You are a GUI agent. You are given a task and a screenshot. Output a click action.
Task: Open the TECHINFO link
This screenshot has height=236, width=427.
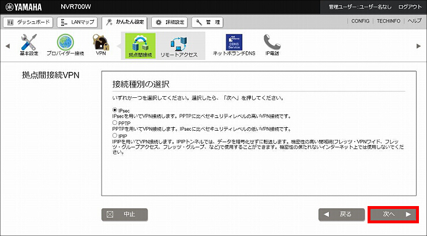coord(388,21)
